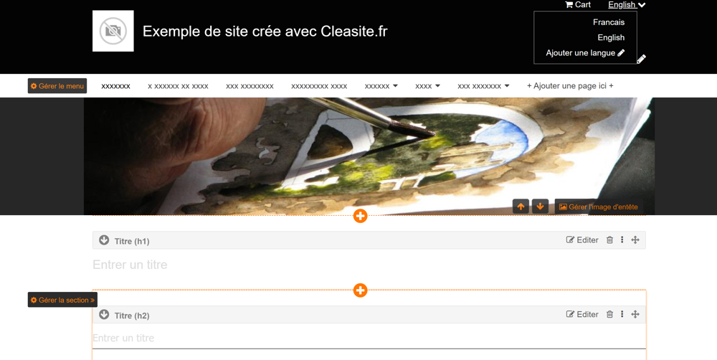Expand the xxx xxxxxxx menu dropdown
Image resolution: width=717 pixels, height=360 pixels.
[483, 86]
